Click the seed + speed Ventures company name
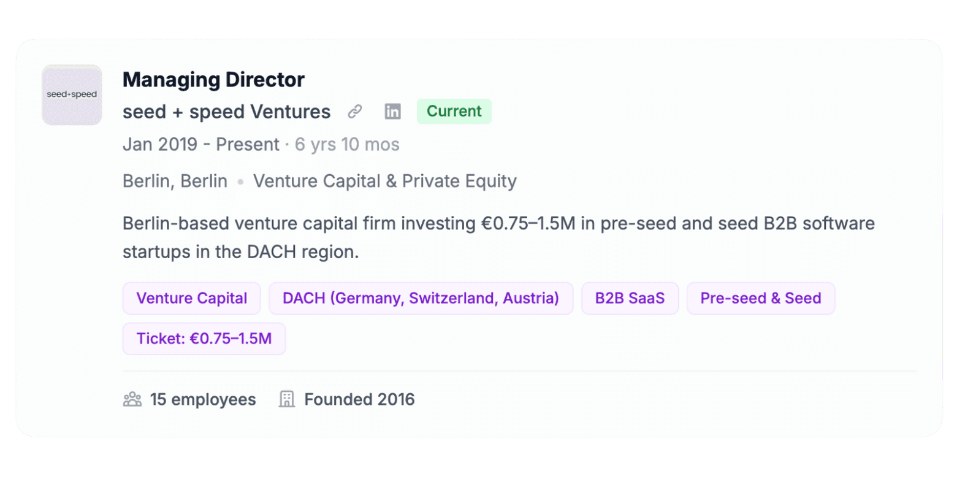 pyautogui.click(x=226, y=112)
